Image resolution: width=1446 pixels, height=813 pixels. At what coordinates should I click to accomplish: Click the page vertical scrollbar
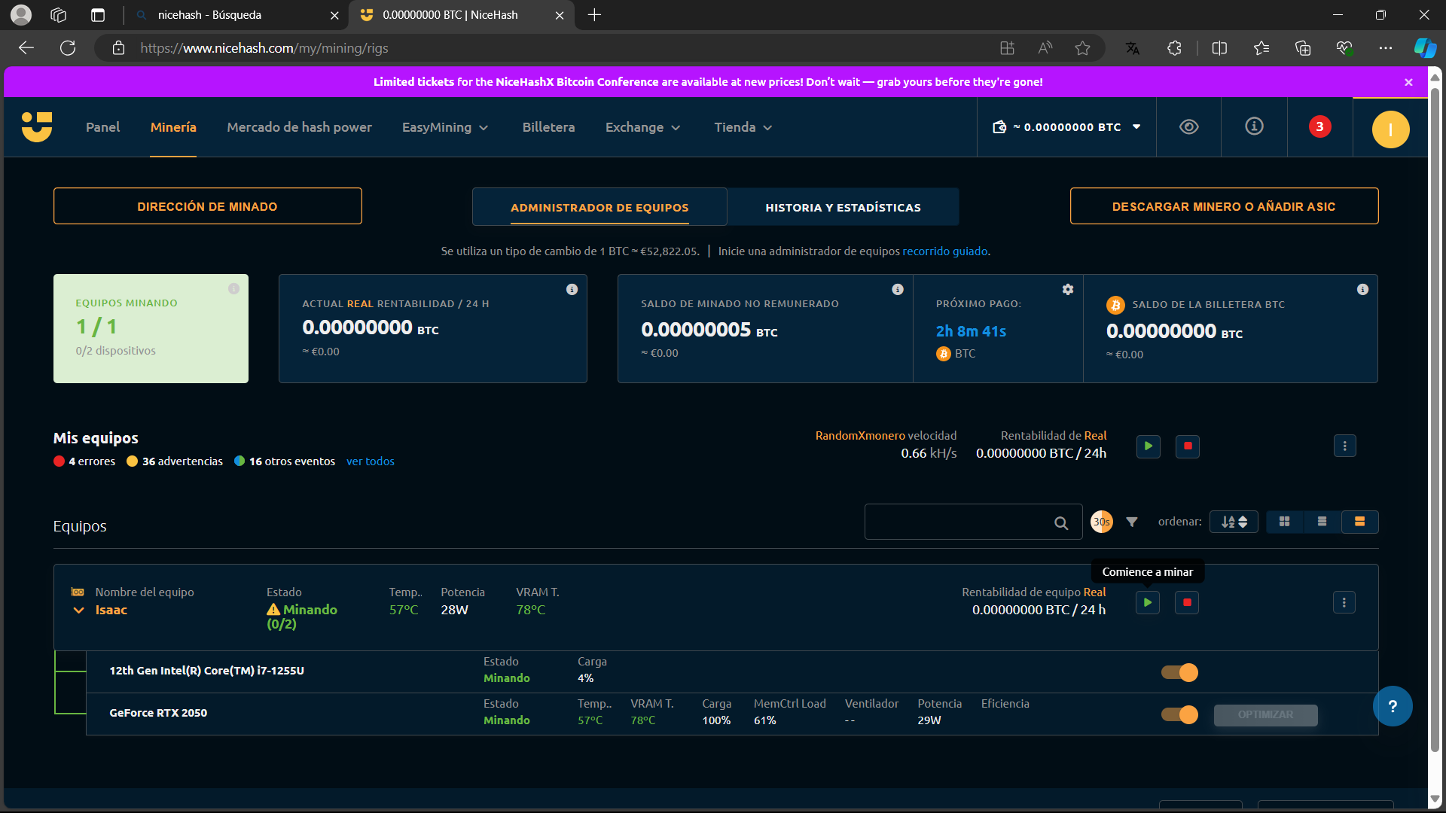pos(1435,422)
